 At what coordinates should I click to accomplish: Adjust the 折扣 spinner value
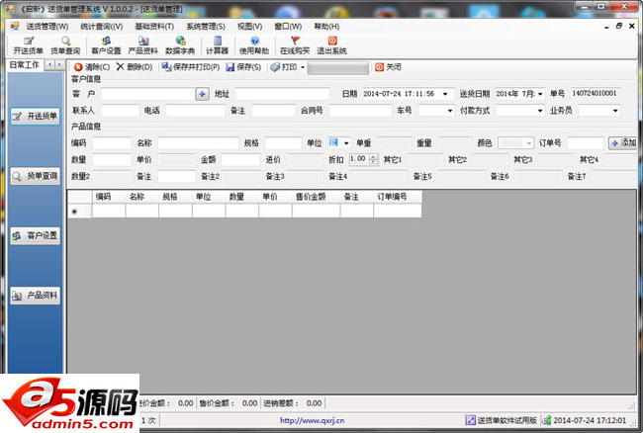[373, 159]
